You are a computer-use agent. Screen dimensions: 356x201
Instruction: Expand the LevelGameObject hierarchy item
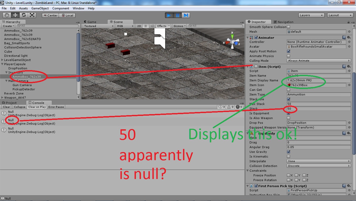coord(2,60)
